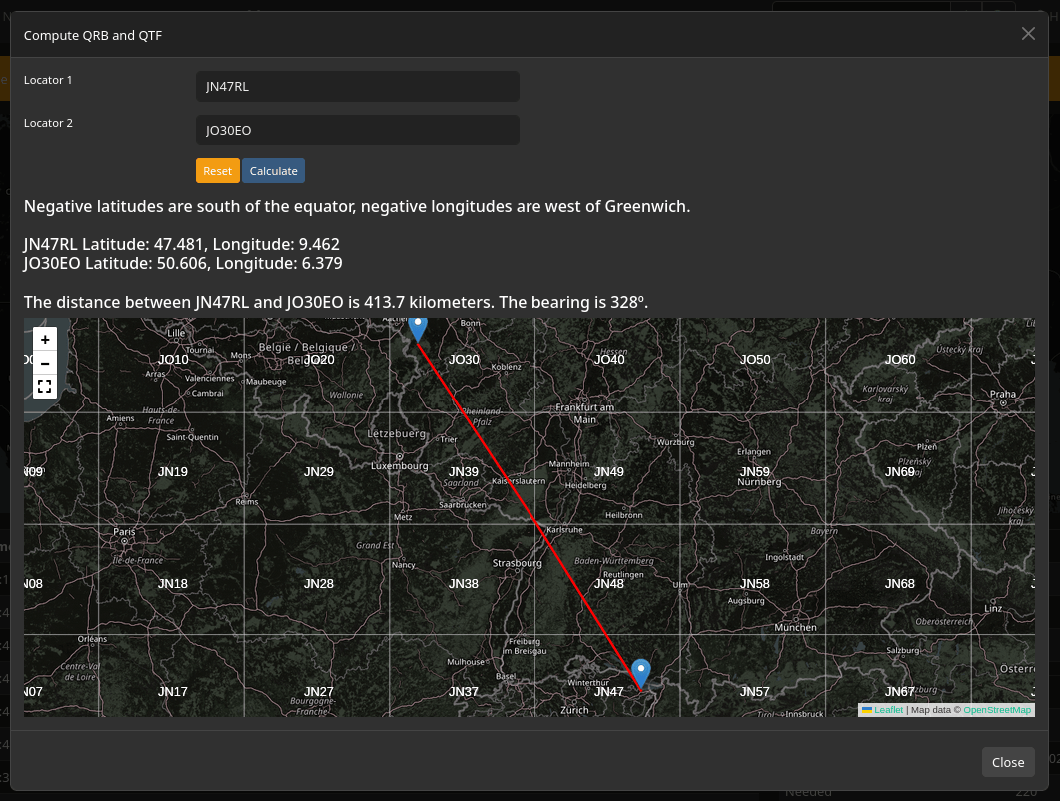Click the JN19 grid square label
Screen dimensions: 1060x801
(173, 472)
